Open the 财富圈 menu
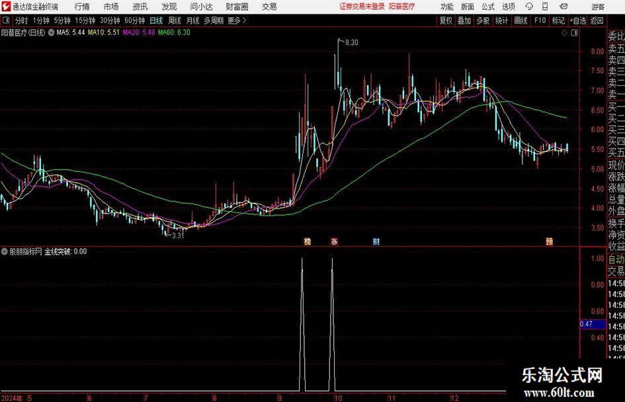This screenshot has width=625, height=402. (237, 7)
